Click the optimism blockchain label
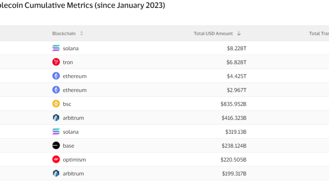This screenshot has height=183, width=329. [x=74, y=160]
